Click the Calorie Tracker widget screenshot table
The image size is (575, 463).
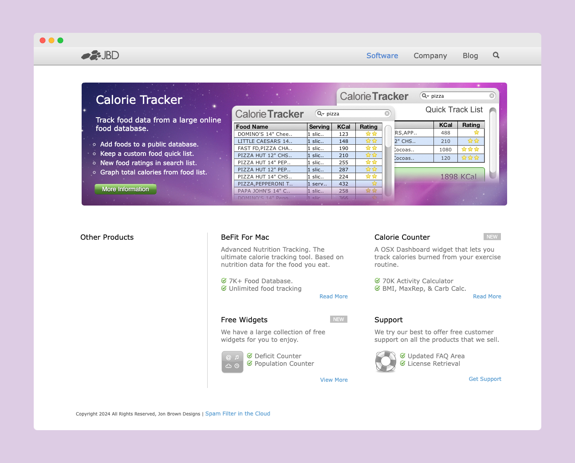pos(308,162)
